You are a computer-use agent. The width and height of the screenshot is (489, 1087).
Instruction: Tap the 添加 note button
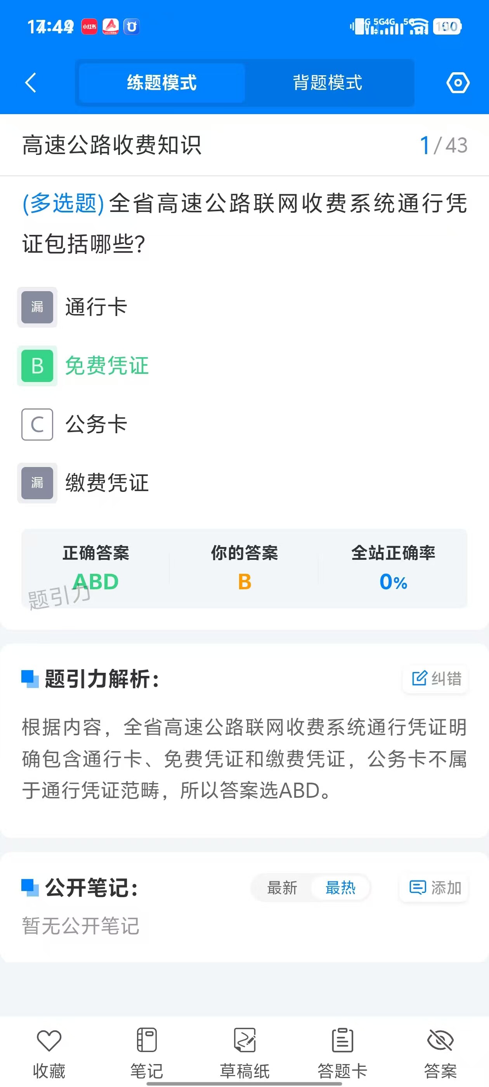pos(434,888)
